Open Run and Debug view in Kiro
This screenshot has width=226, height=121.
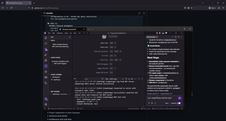click(x=46, y=55)
